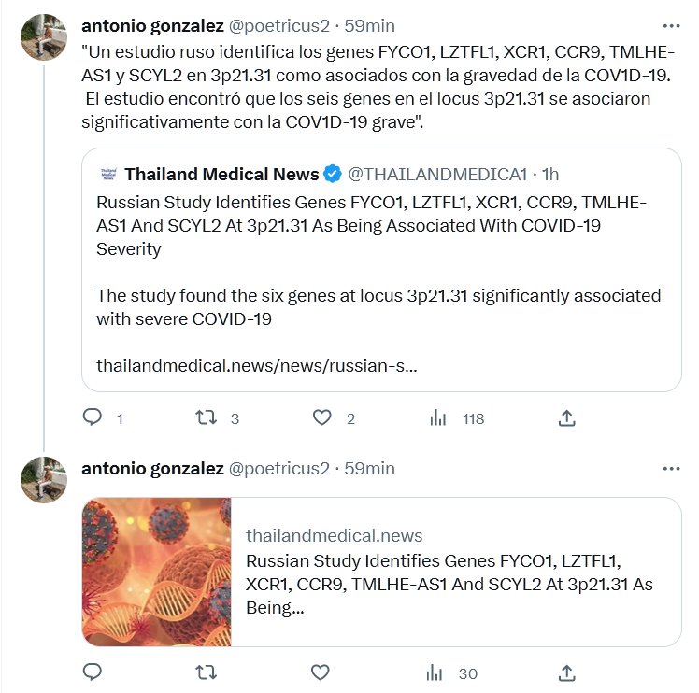Open first tweet's antonio gonzalez profile name
The height and width of the screenshot is (693, 699).
[152, 25]
